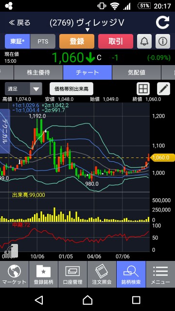Open the stock name dropdown arrow
Image resolution: width=175 pixels, height=311 pixels.
pos(87,30)
